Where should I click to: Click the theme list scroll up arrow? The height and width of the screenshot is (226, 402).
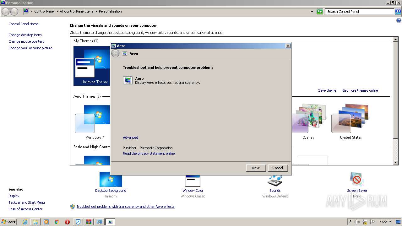click(x=396, y=40)
